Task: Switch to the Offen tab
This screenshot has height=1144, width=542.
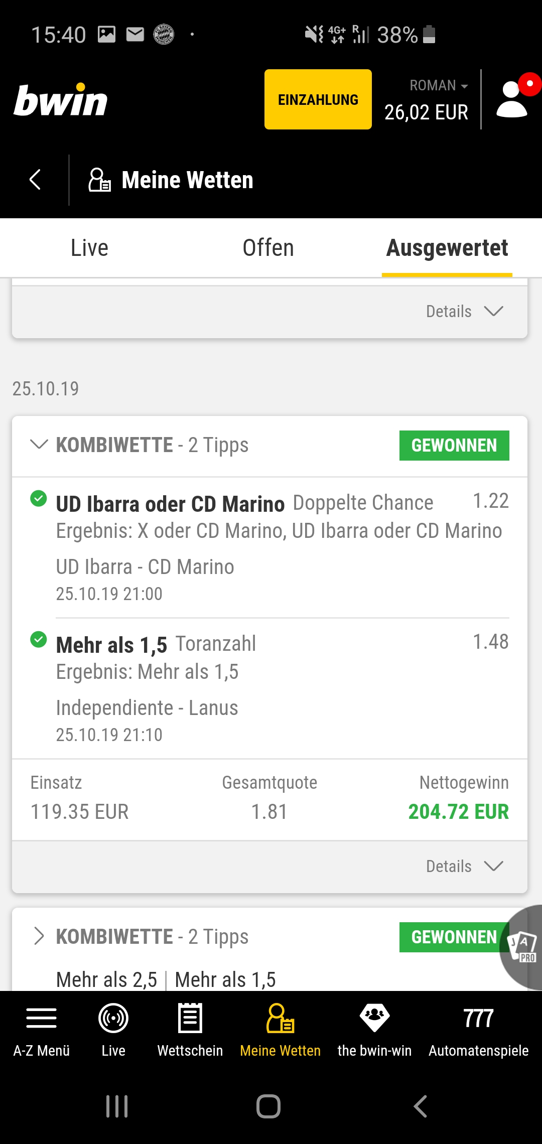Action: click(268, 248)
